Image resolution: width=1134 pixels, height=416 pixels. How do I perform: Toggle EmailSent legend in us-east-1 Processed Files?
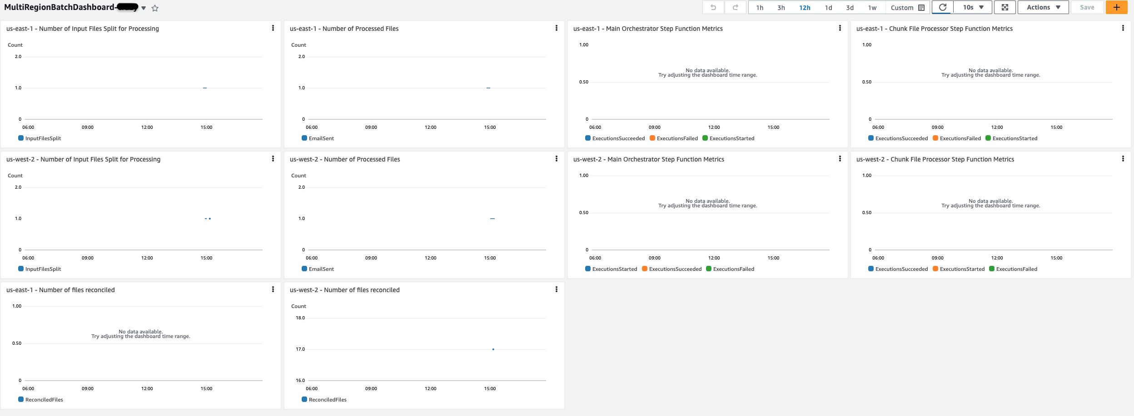click(x=318, y=138)
